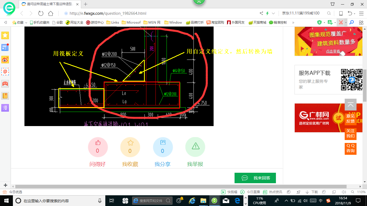The image size is (367, 206).
Task: Show more bookmarks with » chevron
Action: 293,23
